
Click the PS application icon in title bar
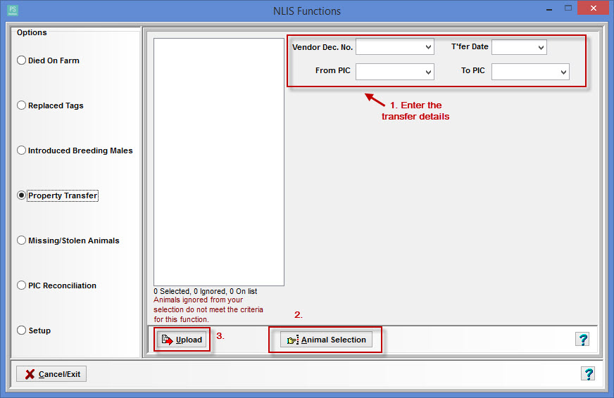13,10
